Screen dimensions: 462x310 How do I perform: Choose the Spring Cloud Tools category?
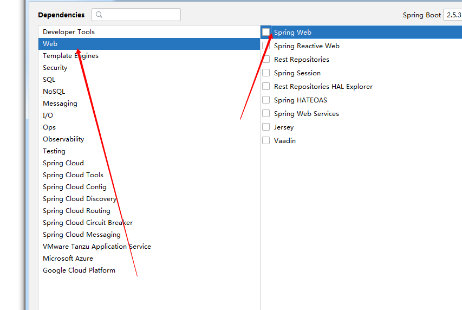[149, 175]
